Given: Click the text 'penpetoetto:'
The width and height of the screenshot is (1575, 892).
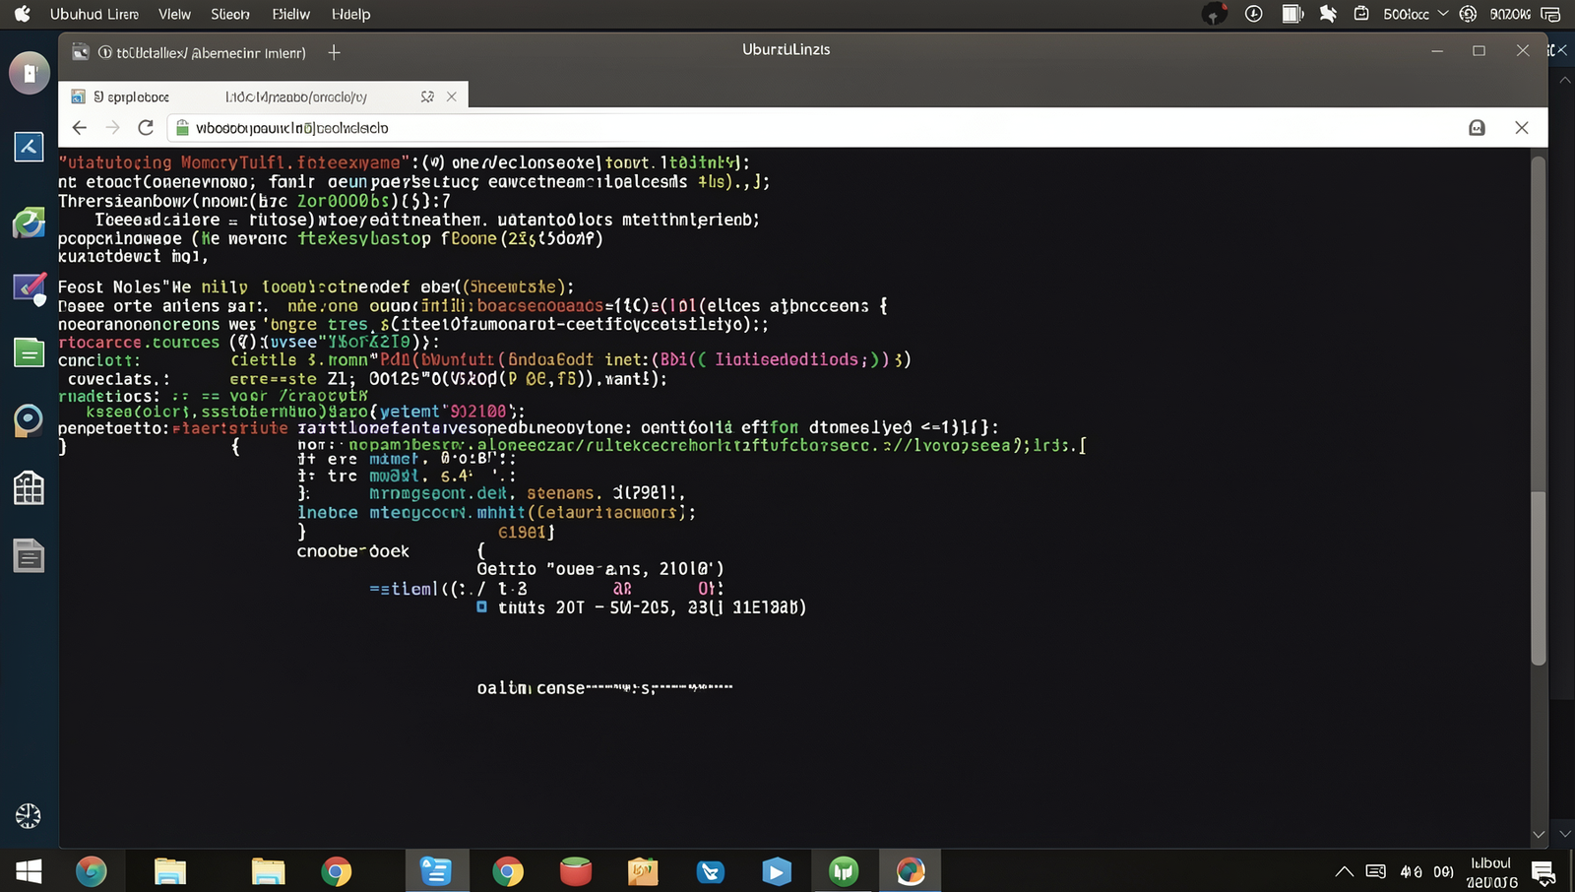Looking at the screenshot, I should coord(113,428).
